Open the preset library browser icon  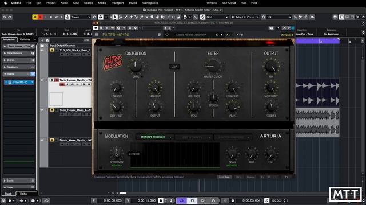[x=160, y=35]
